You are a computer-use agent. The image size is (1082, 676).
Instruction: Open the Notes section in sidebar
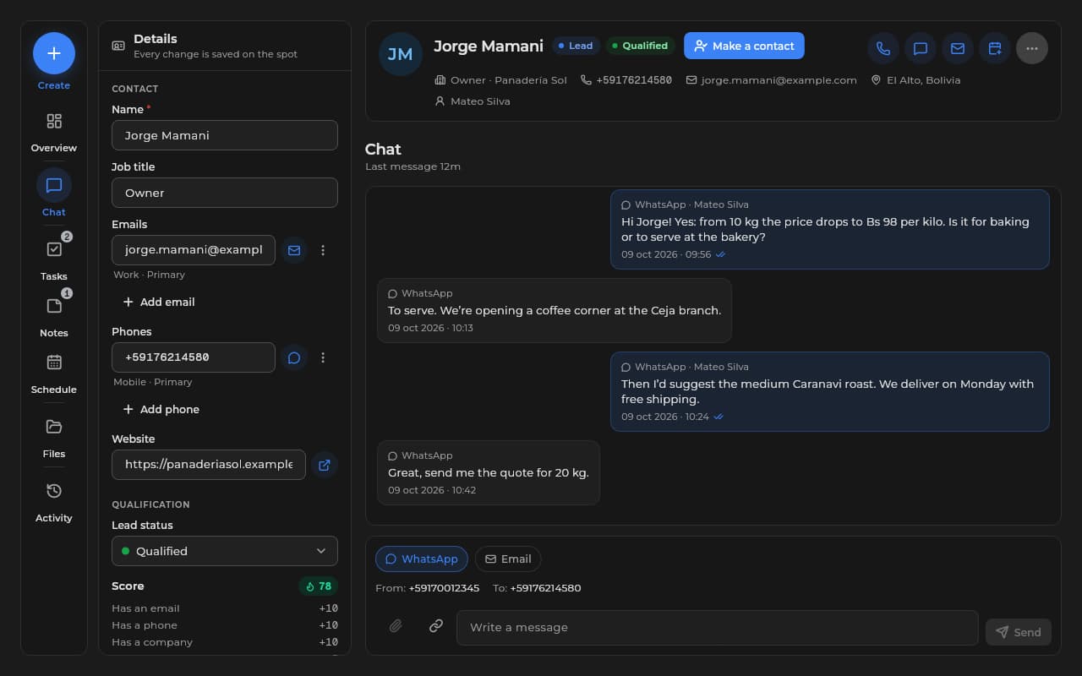[54, 316]
